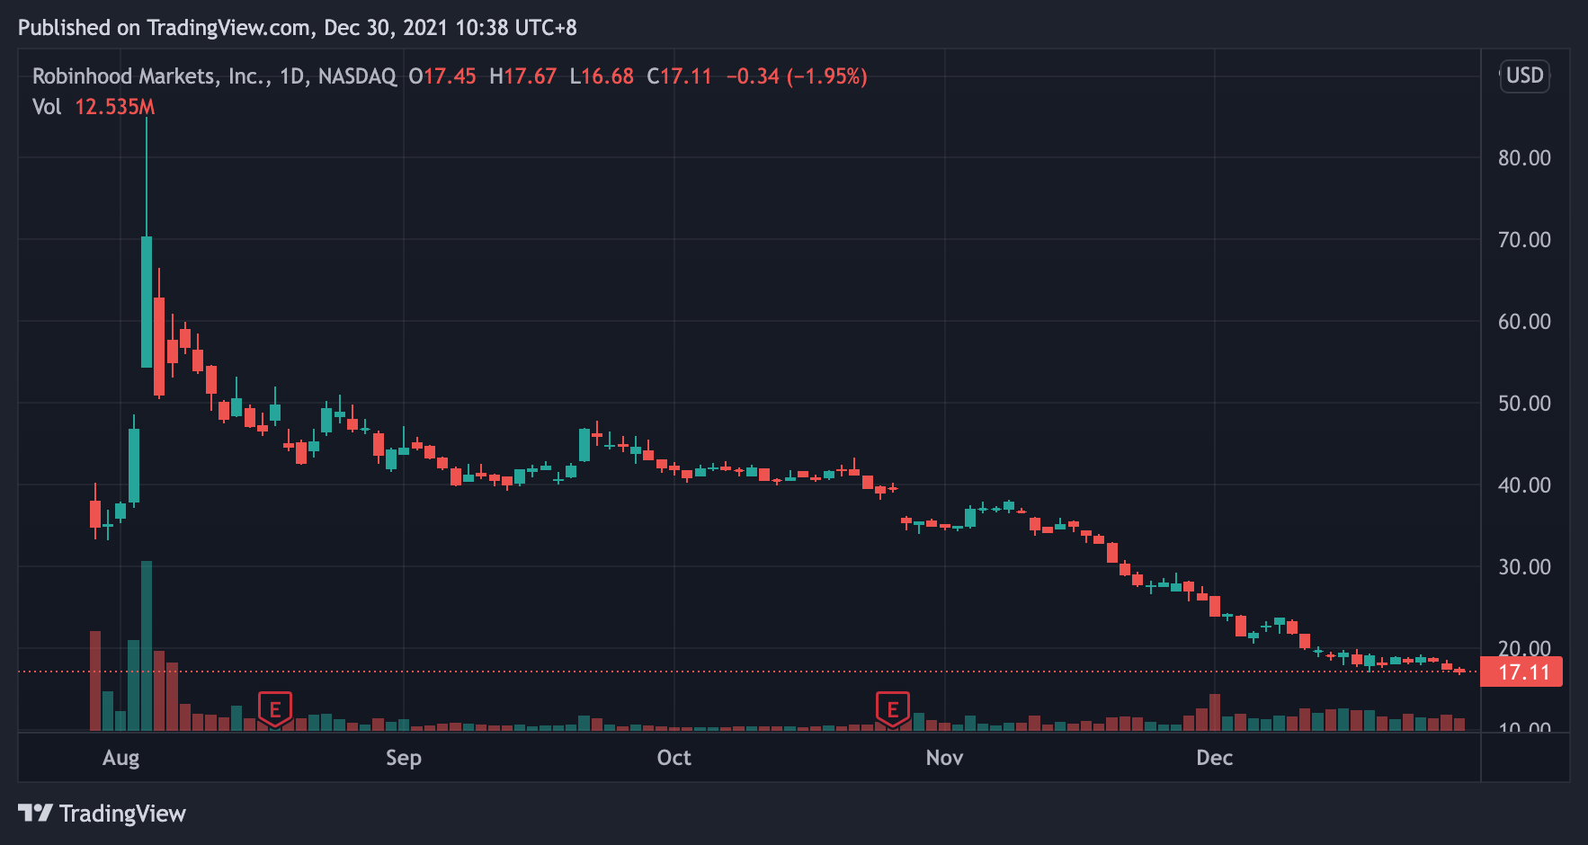Click the open value O17.45
Image resolution: width=1588 pixels, height=845 pixels.
coord(442,76)
